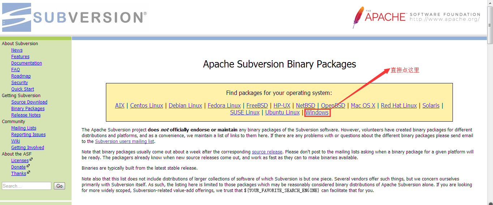493x205 pixels.
Task: Click the Go search button
Action: (x=59, y=186)
